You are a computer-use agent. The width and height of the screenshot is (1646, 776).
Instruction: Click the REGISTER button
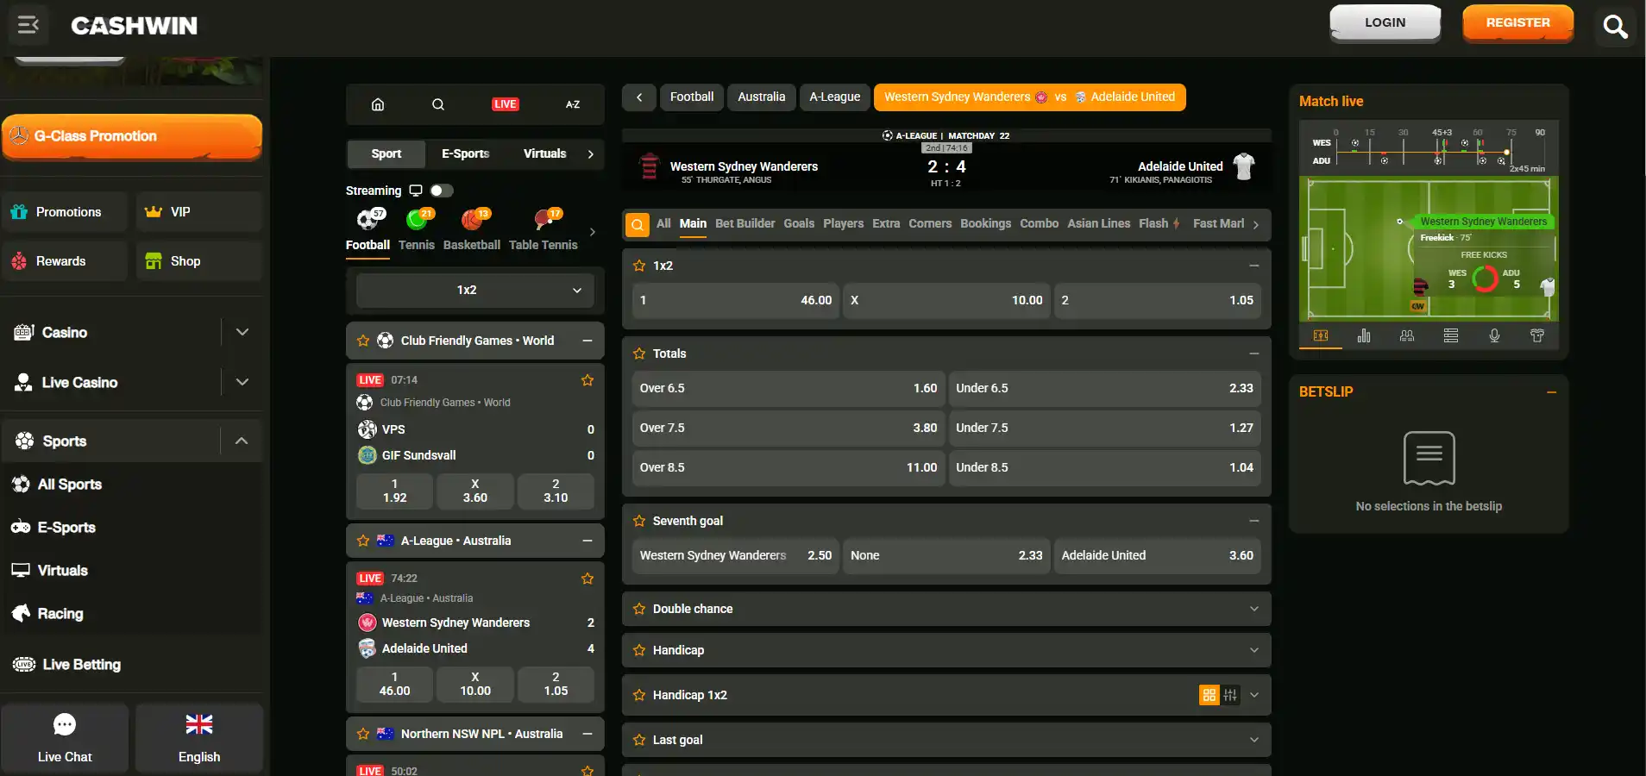click(1517, 23)
